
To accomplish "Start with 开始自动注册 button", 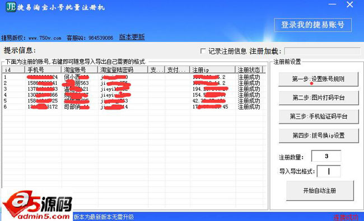I will 320,191.
